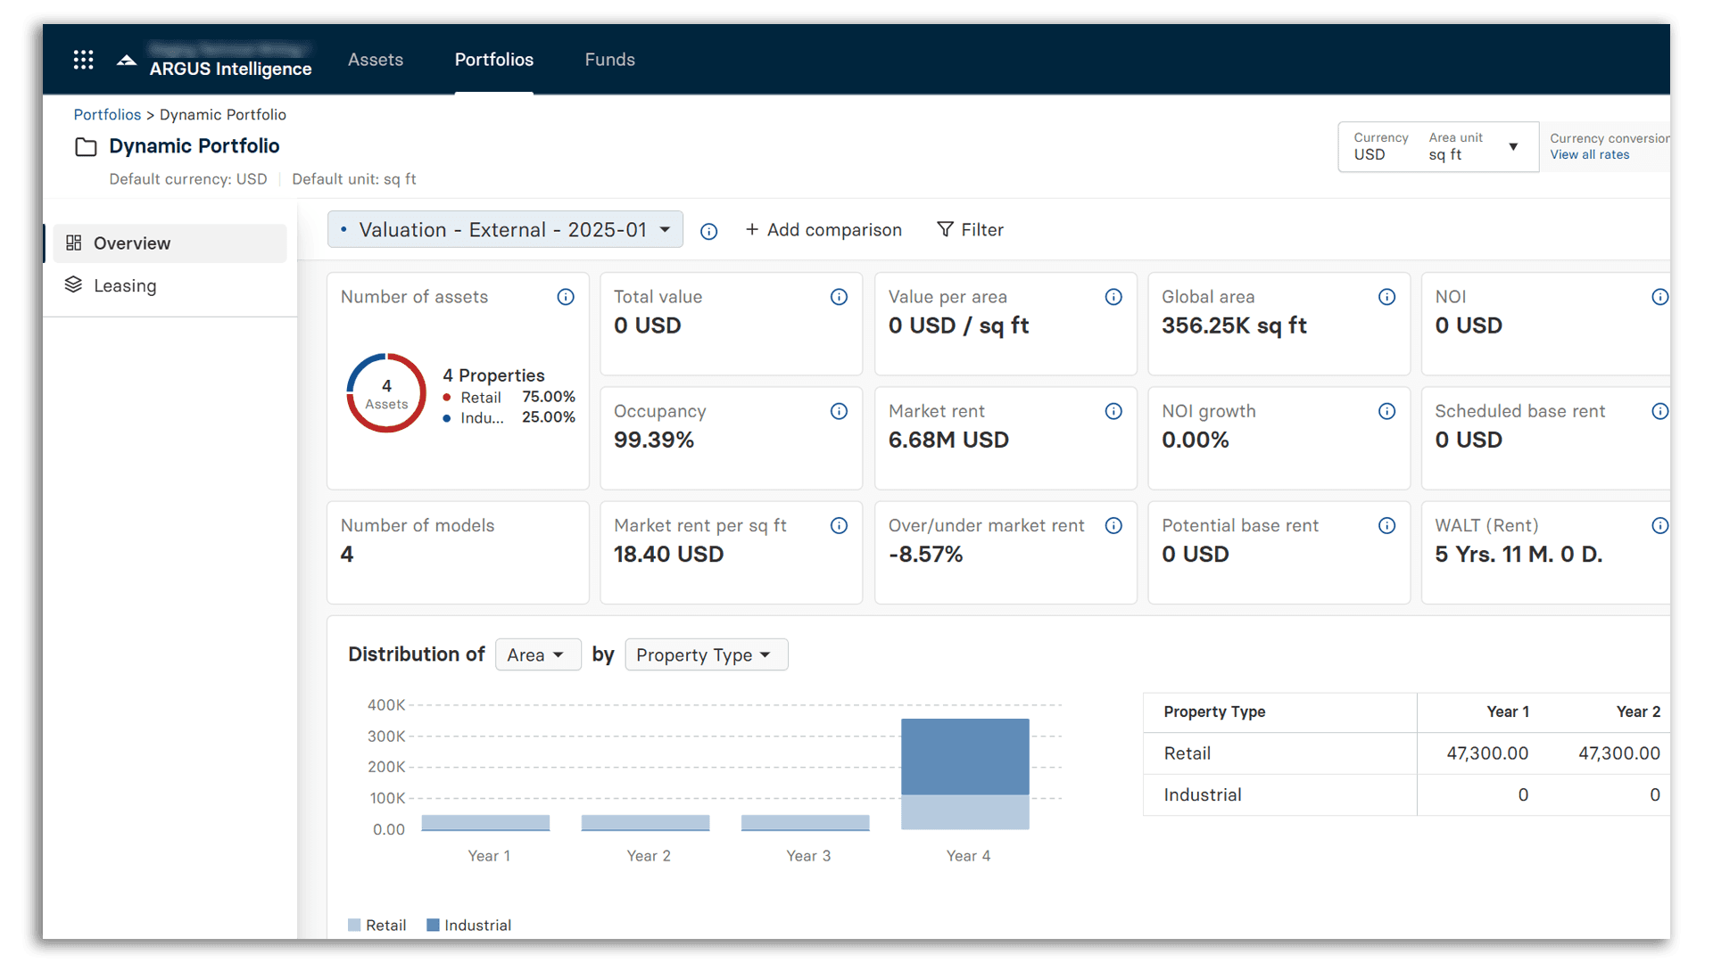Click the Dynamic Portfolio folder icon
Screen dimensions: 1713x963
[86, 146]
